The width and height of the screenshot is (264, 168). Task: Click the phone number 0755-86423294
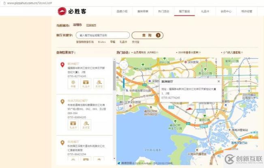pyautogui.click(x=77, y=154)
